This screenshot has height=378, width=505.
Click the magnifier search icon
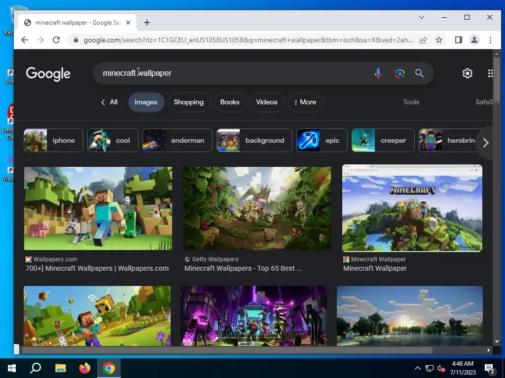pos(419,73)
